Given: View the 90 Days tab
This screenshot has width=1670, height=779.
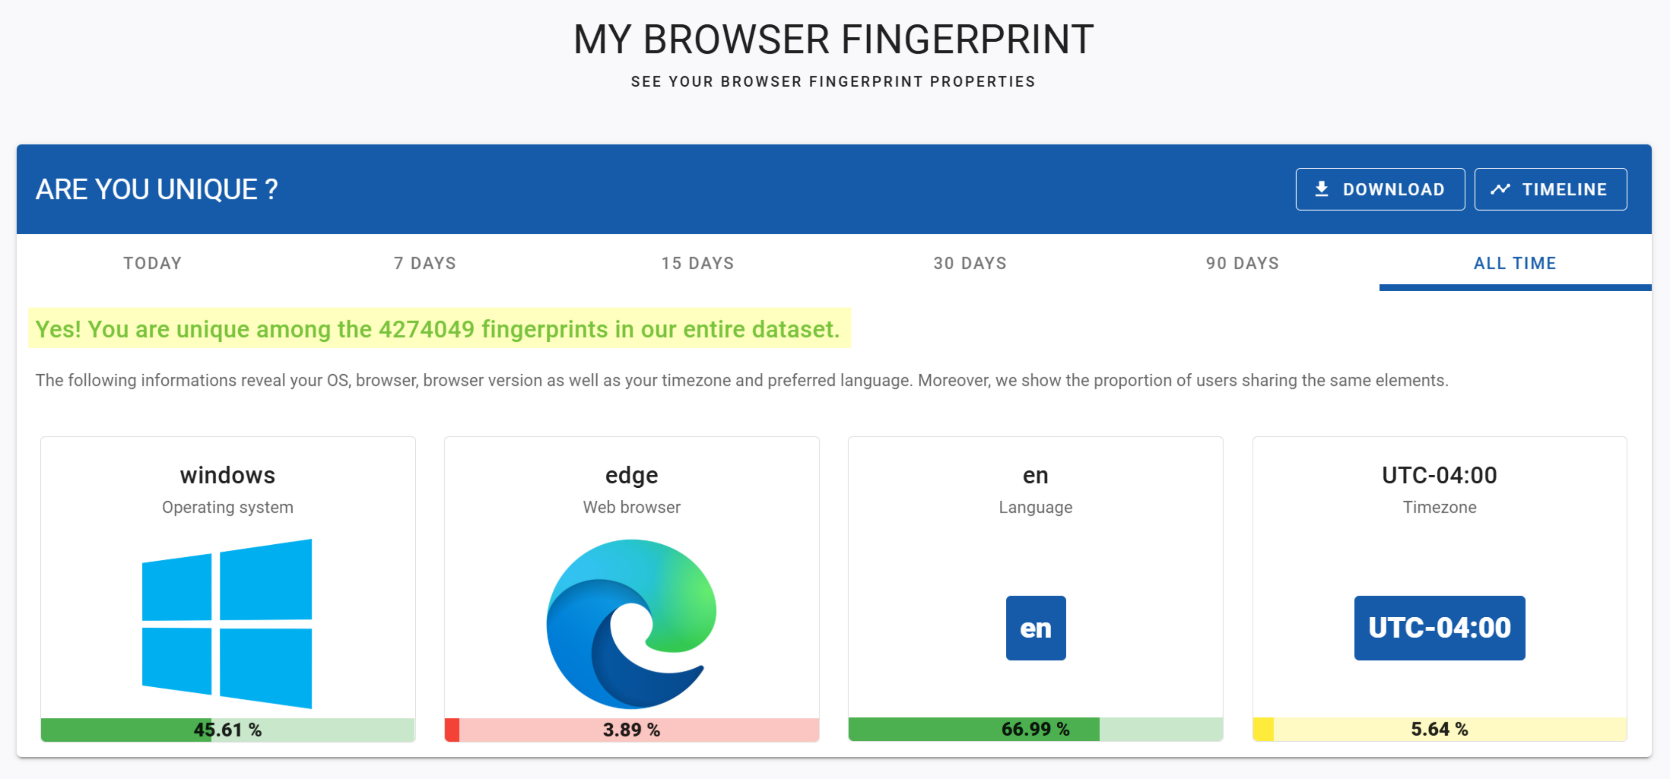Looking at the screenshot, I should [x=1242, y=263].
